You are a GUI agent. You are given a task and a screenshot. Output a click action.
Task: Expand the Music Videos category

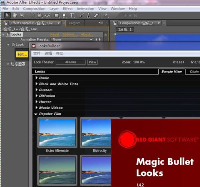click(36, 108)
